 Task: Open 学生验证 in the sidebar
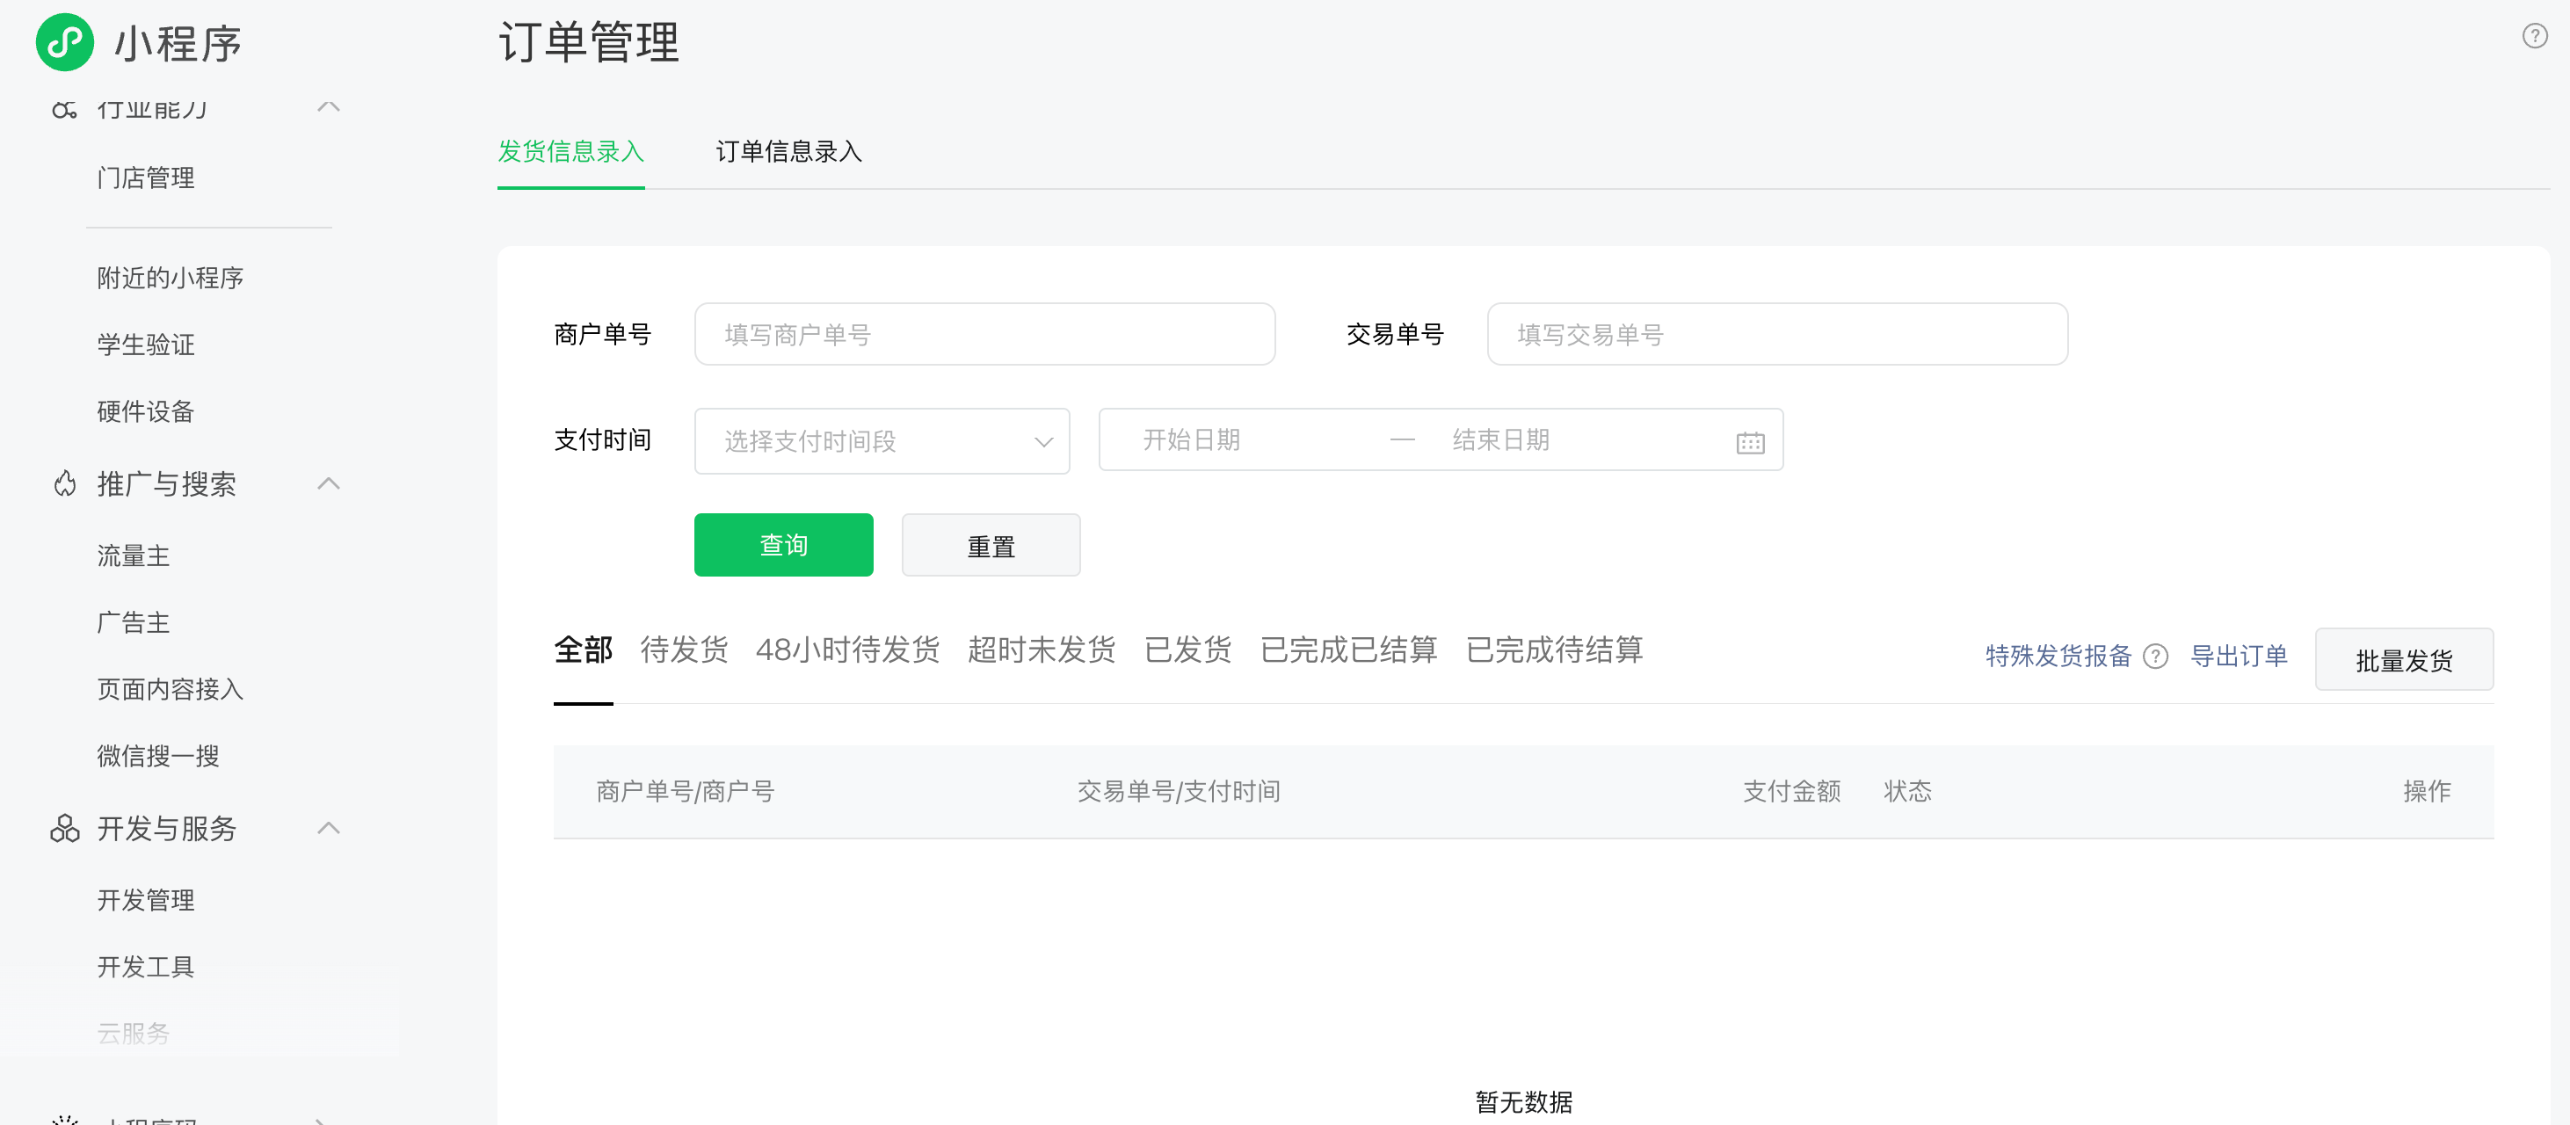pos(146,344)
